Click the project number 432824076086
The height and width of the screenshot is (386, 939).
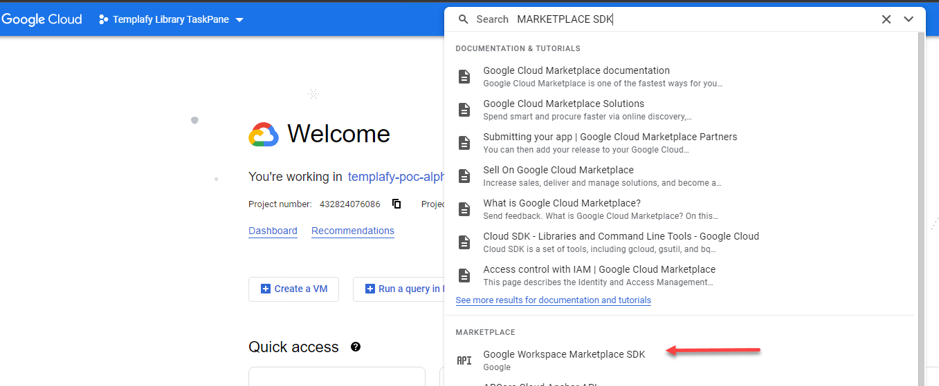pyautogui.click(x=350, y=204)
